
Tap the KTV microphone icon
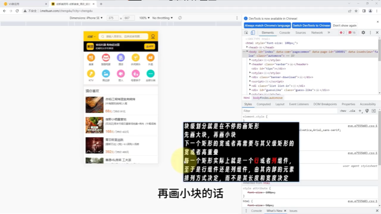tap(91, 74)
